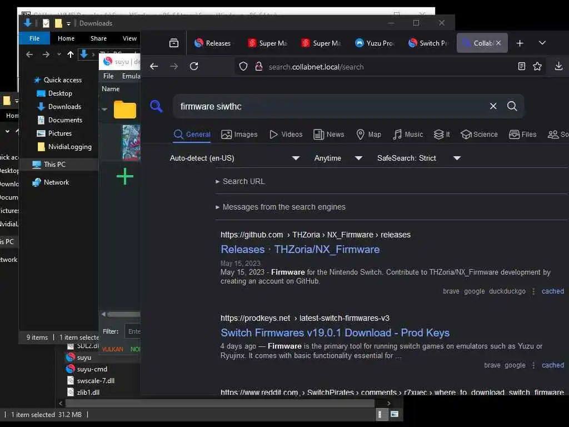This screenshot has height=427, width=569.
Task: Switch to the first Super Ma tab
Action: click(267, 43)
